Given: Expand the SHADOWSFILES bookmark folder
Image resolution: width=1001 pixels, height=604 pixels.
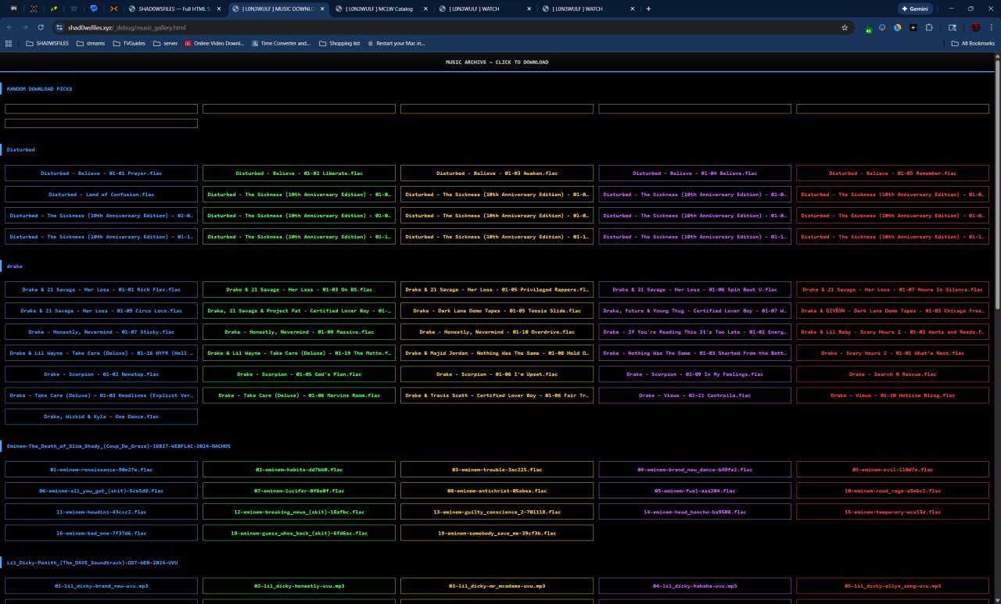Looking at the screenshot, I should tap(47, 44).
